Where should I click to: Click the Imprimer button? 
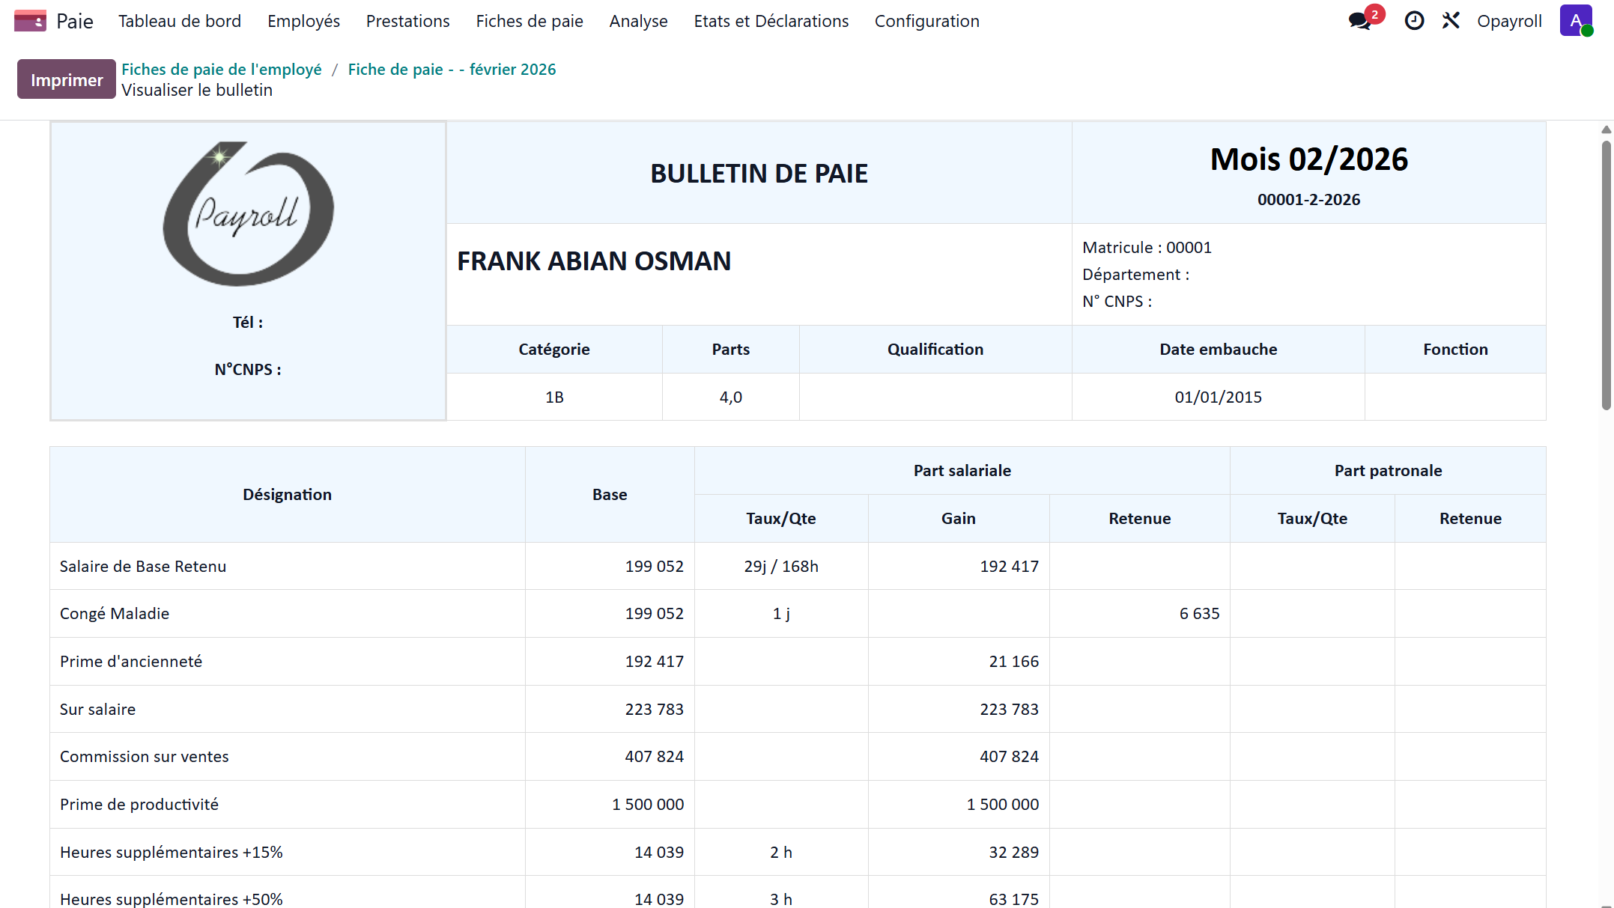pyautogui.click(x=67, y=79)
